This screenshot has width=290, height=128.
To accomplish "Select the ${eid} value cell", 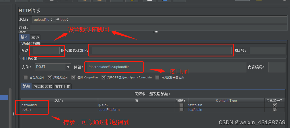I will (x=136, y=105).
